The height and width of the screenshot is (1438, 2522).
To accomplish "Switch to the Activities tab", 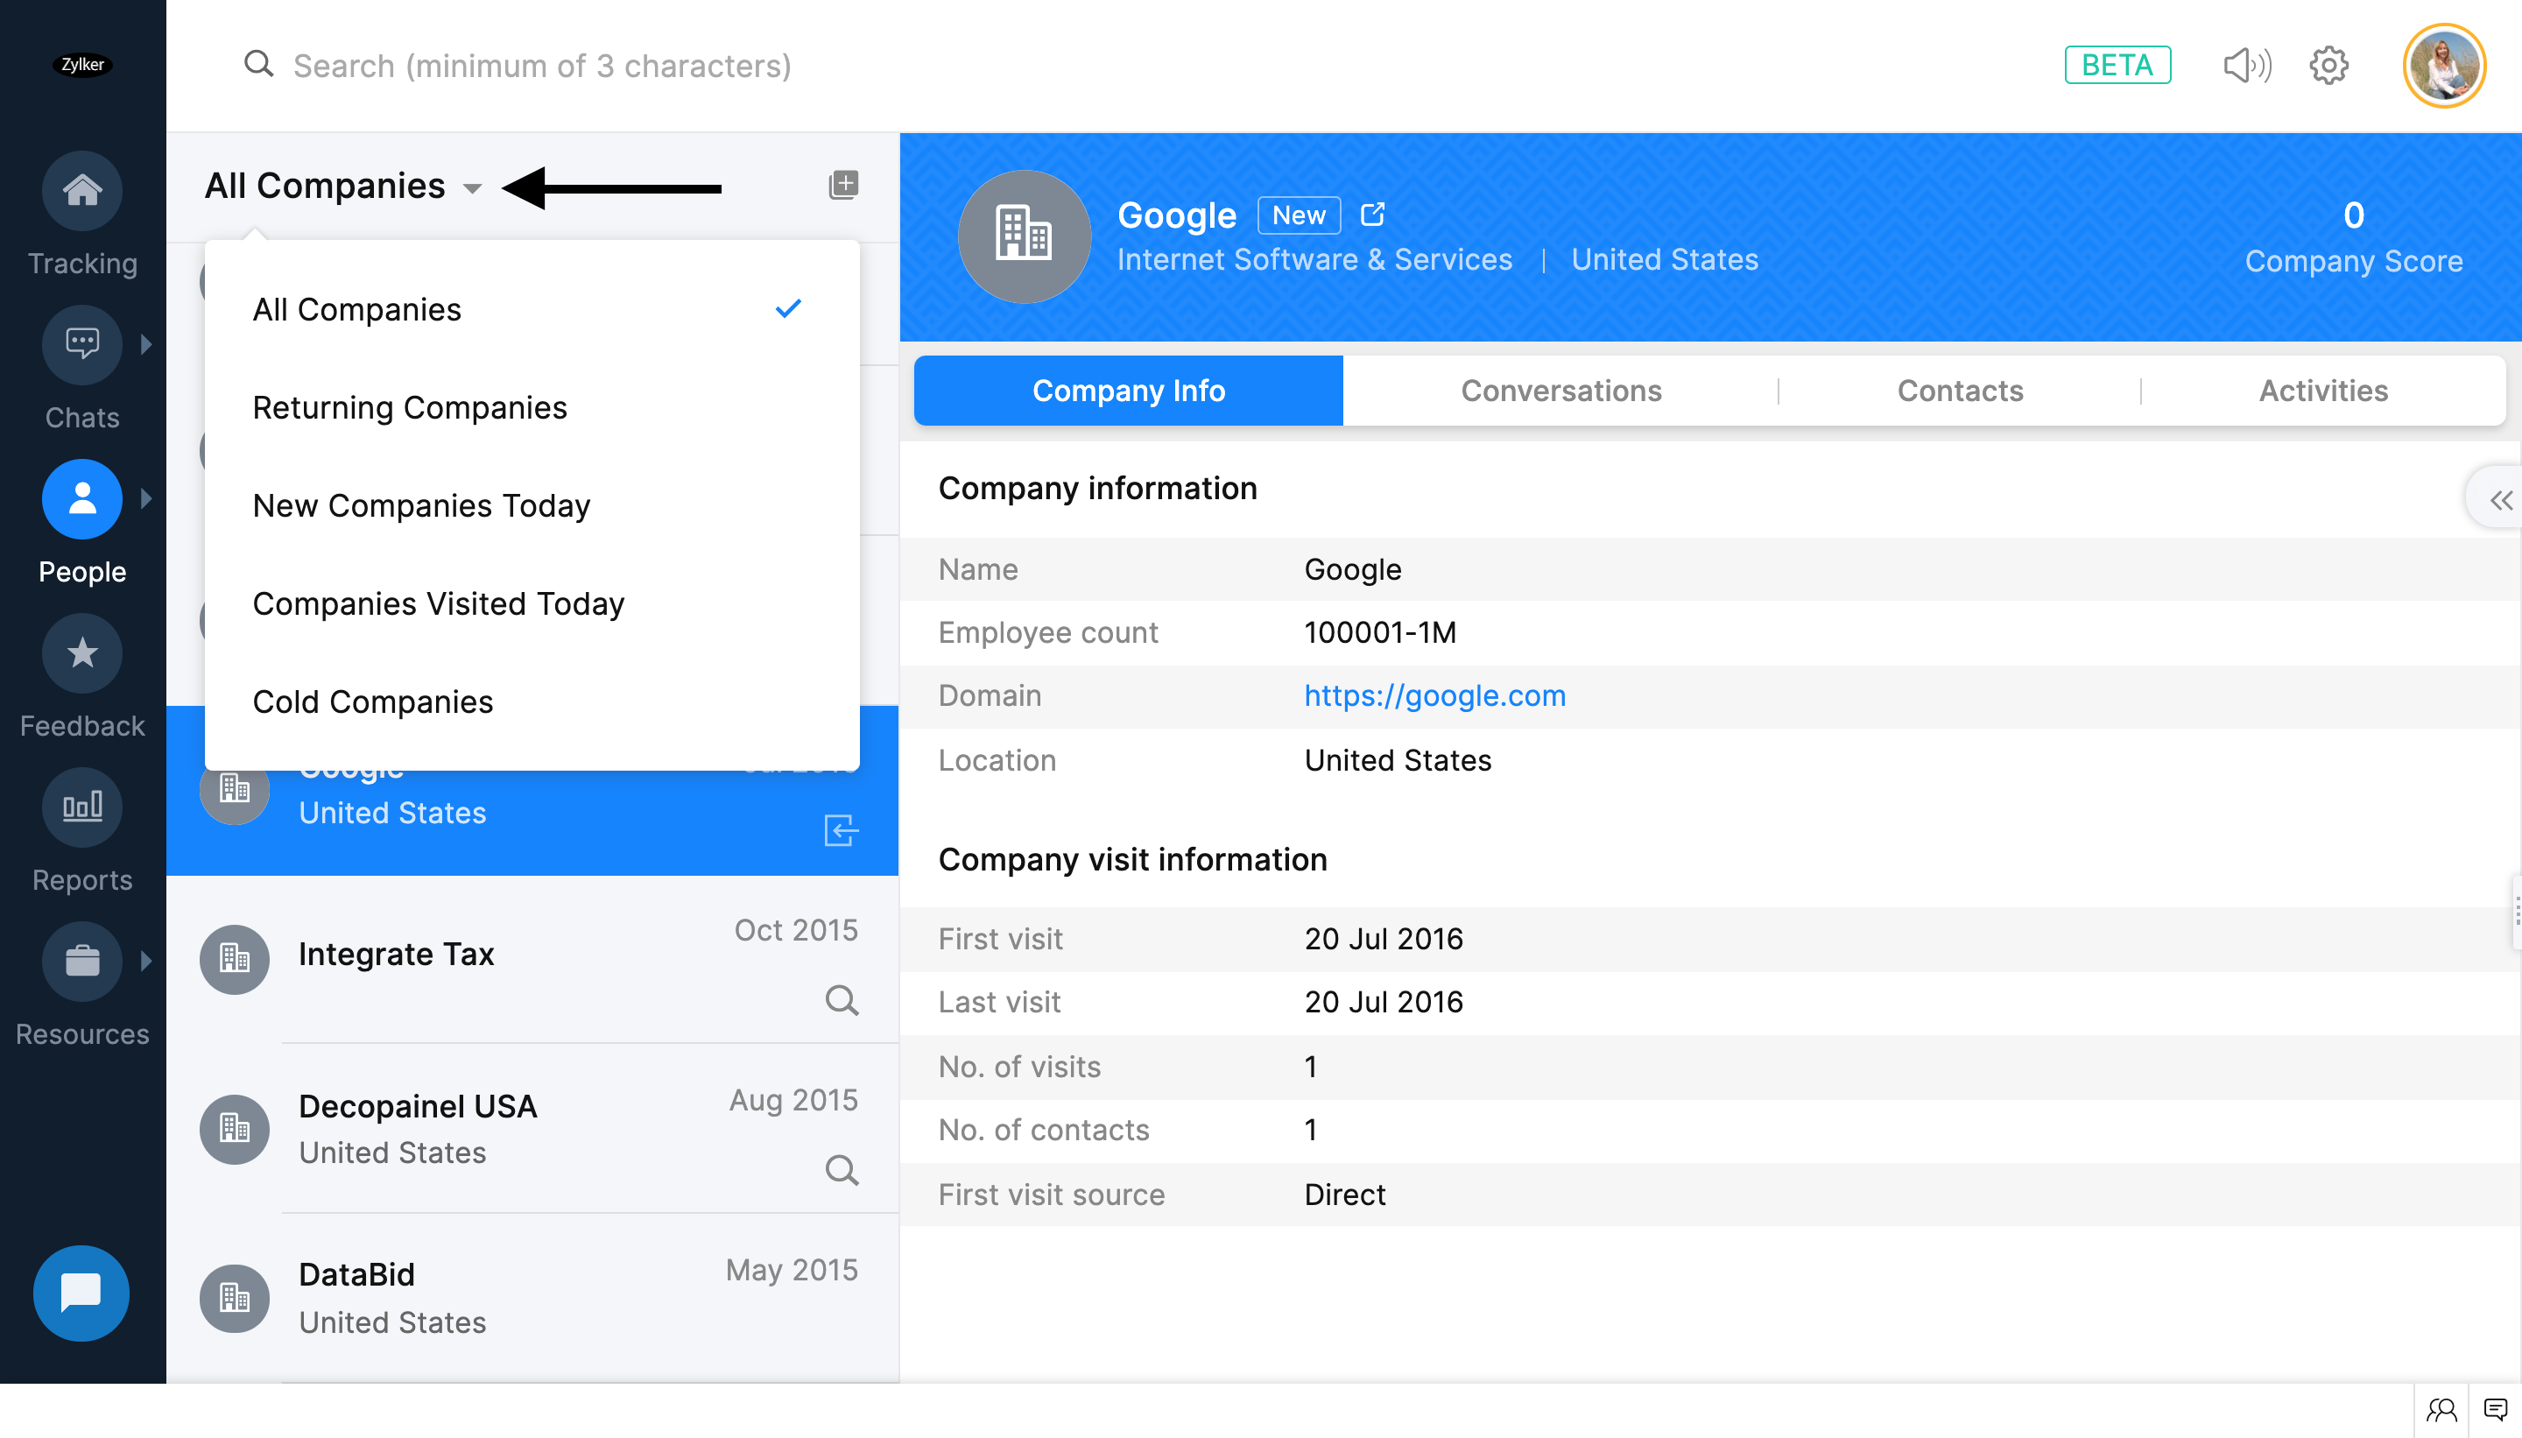I will click(2322, 390).
